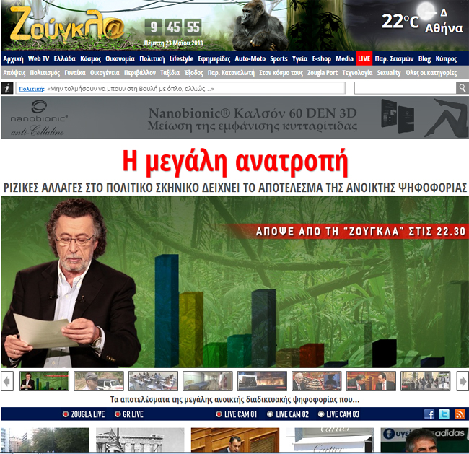This screenshot has height=454, width=469.
Task: Click the 'Η μεγάλη ανατροπή' headline
Action: (234, 161)
